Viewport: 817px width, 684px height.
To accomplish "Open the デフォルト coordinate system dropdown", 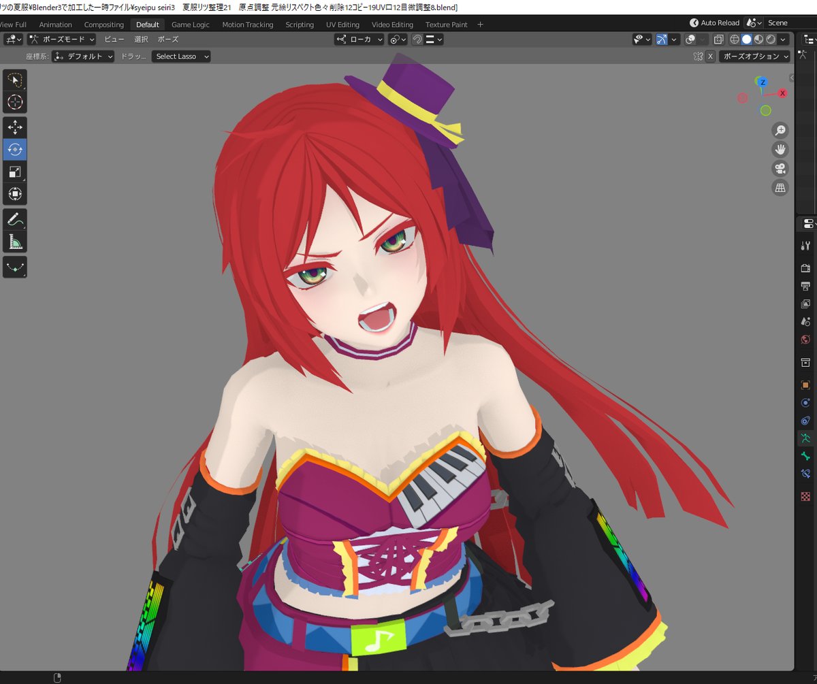I will (83, 56).
